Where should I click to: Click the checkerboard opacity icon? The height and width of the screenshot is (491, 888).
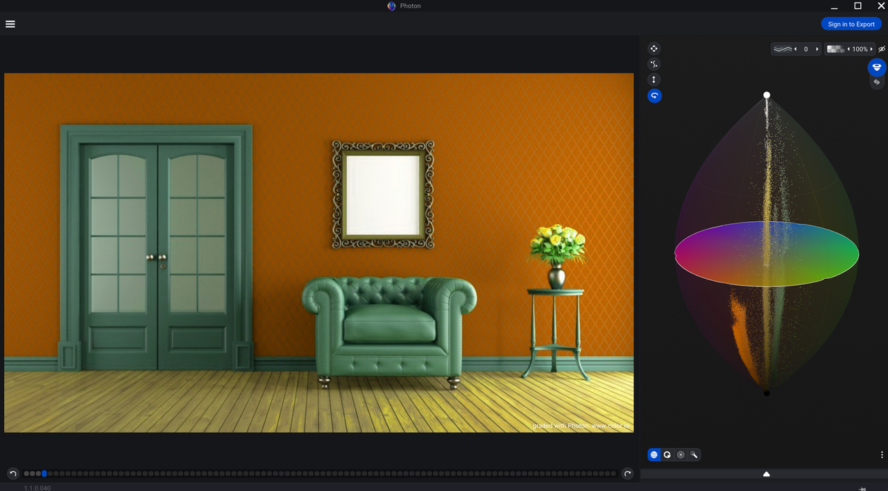coord(836,49)
